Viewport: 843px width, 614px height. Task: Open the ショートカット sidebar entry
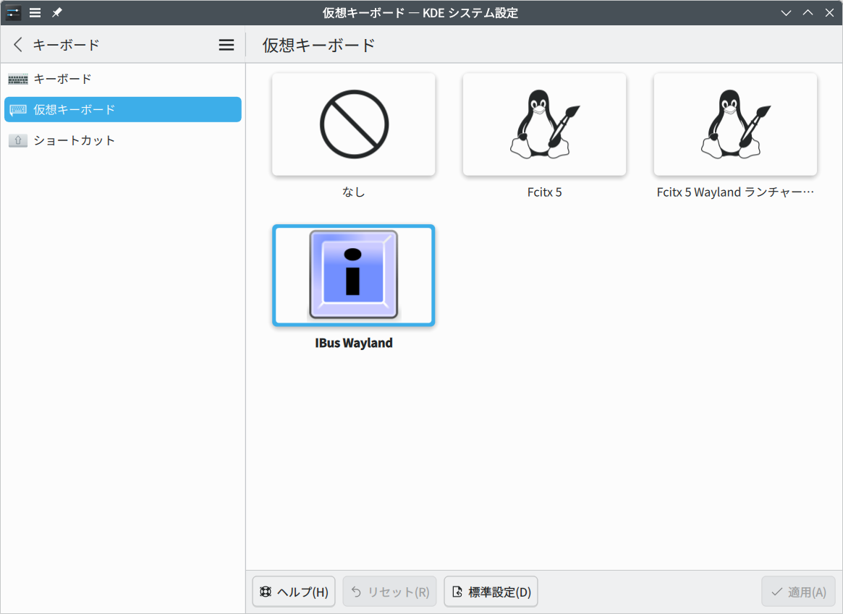click(74, 140)
